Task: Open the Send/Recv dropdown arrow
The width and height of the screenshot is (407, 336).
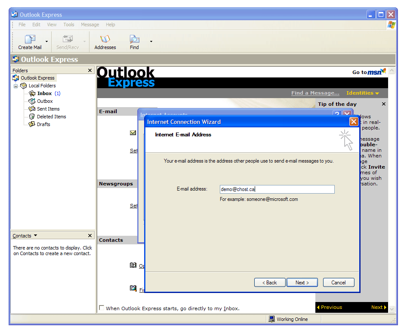Action: tap(84, 41)
